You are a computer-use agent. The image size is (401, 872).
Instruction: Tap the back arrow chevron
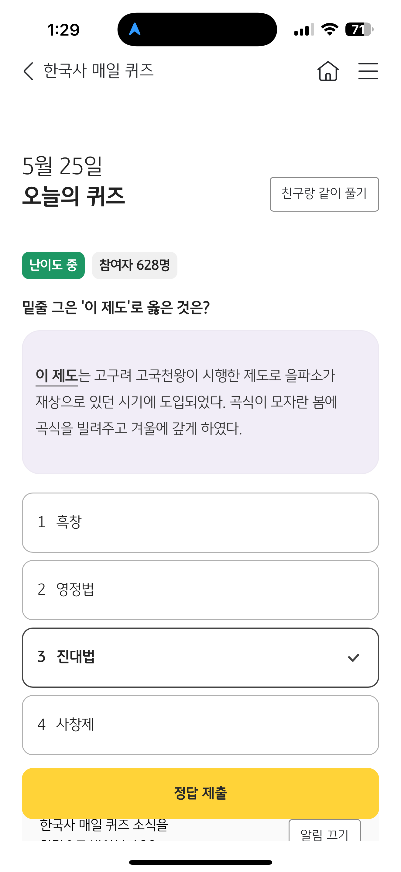click(29, 71)
